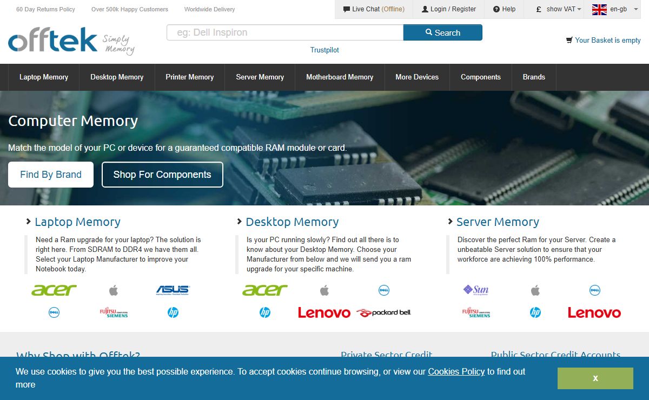Viewport: 649px width, 400px height.
Task: Open the Dell logo under Desktop Memory
Action: pos(384,291)
